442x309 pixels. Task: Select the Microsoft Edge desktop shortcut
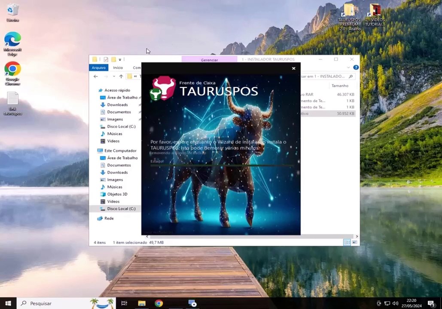click(12, 44)
